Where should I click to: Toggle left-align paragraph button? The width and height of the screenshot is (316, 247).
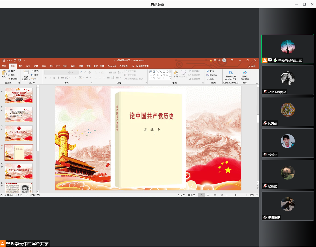point(96,77)
